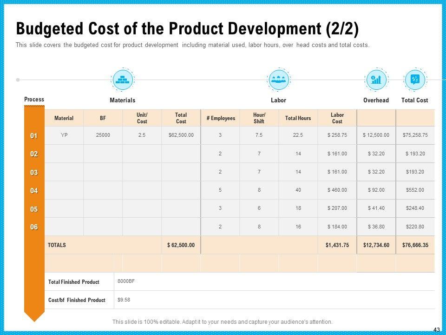
Task: Click the Overhead bar chart icon
Action: coord(376,80)
